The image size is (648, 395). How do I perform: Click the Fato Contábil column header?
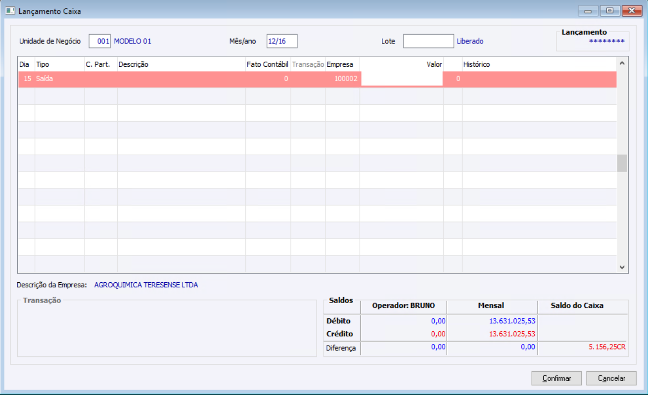pyautogui.click(x=268, y=65)
